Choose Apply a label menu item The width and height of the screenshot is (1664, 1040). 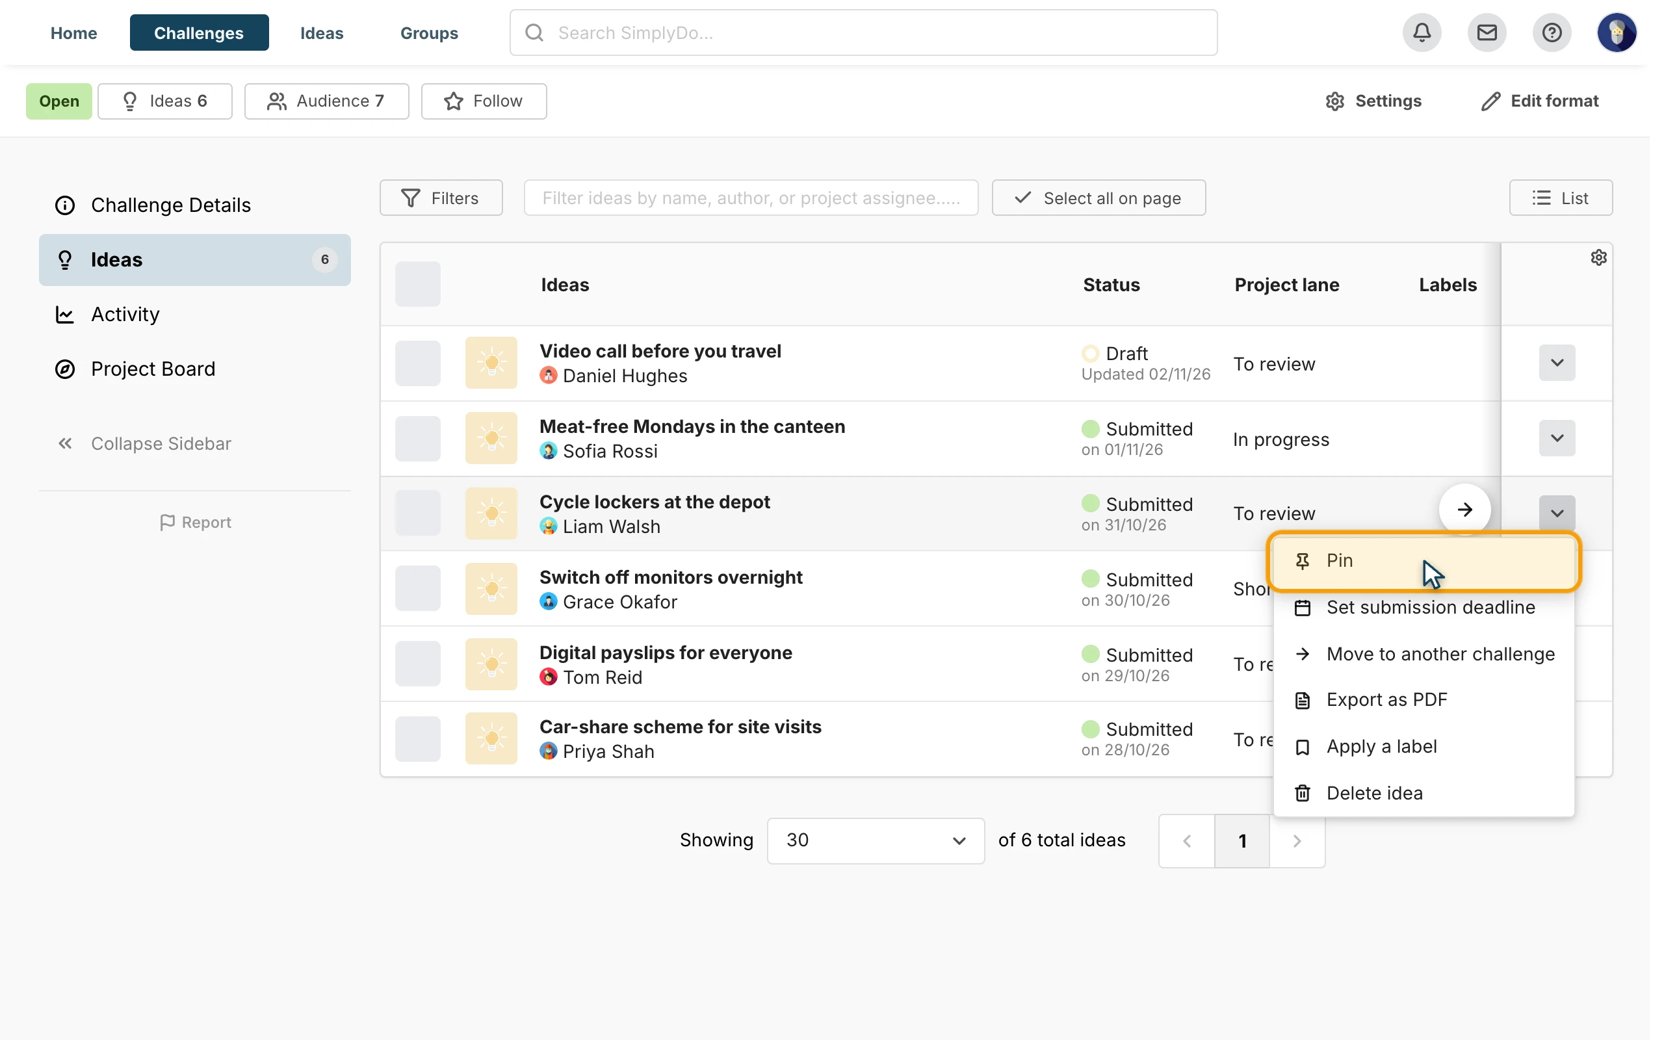coord(1423,746)
